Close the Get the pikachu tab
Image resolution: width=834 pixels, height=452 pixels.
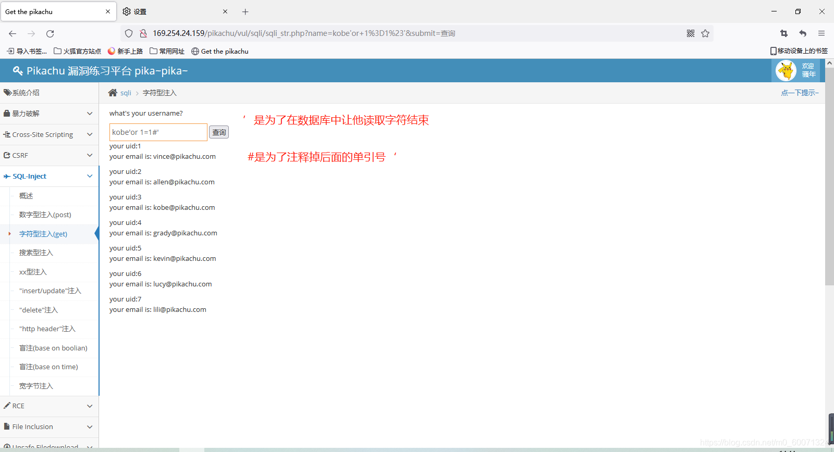(108, 11)
